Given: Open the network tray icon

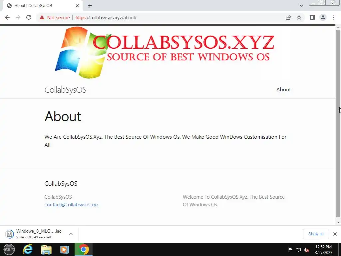Looking at the screenshot, I should [298, 250].
